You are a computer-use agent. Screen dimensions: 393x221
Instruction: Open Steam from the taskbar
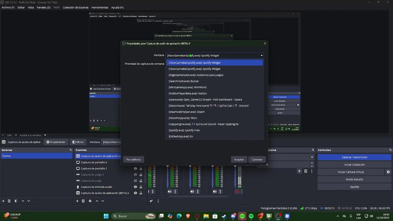click(224, 216)
